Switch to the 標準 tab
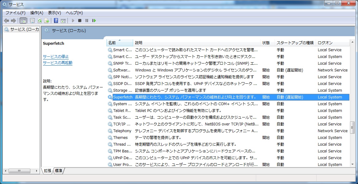The width and height of the screenshot is (358, 184). pyautogui.click(x=59, y=171)
